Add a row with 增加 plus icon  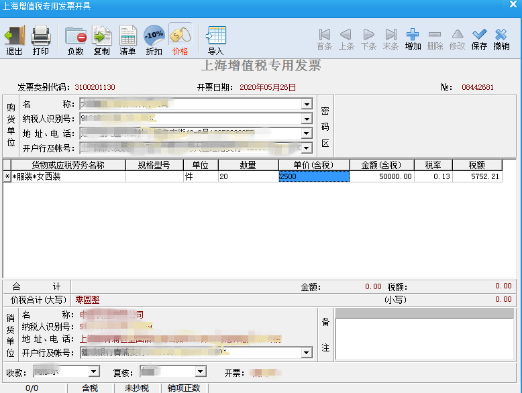tap(413, 34)
